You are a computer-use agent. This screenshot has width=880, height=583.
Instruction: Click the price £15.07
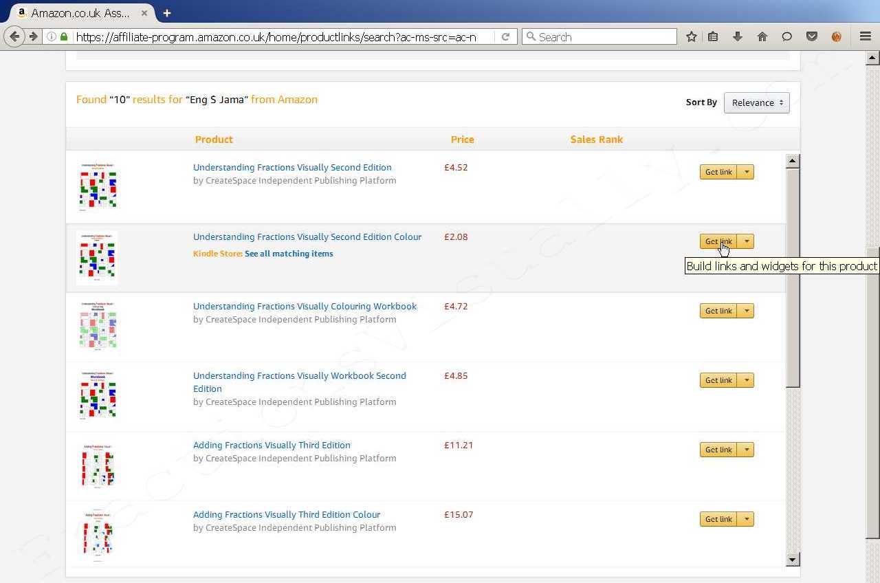(459, 514)
